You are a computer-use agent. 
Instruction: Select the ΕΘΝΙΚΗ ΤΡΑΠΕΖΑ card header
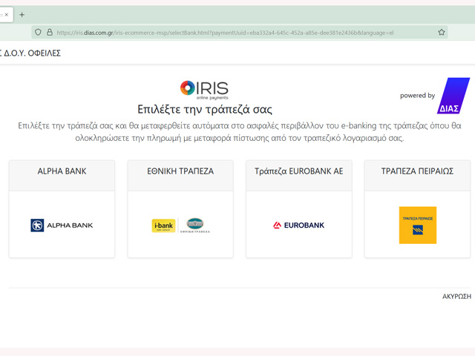coord(180,171)
